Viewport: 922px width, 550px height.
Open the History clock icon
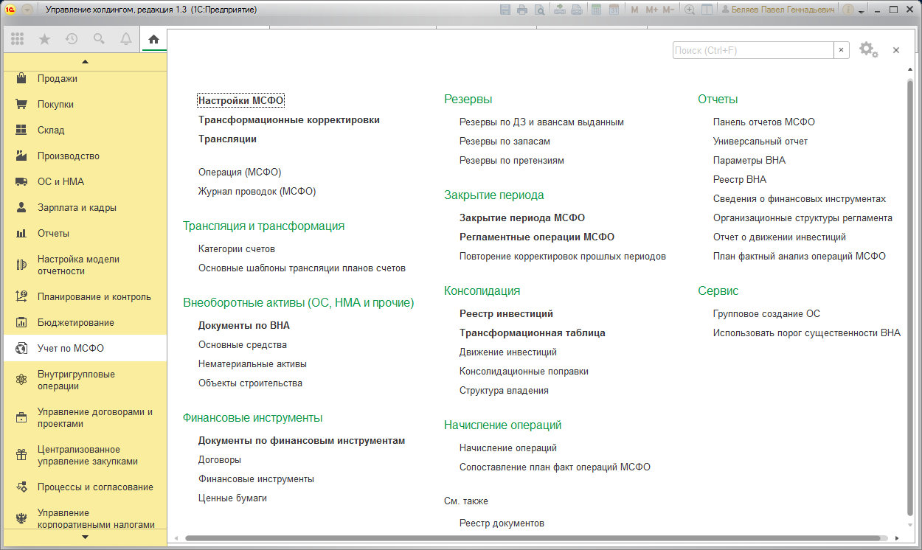[72, 39]
